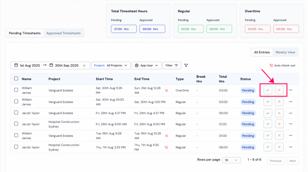Click the download arrow beside date range
This screenshot has height=172, width=308.
click(84, 66)
